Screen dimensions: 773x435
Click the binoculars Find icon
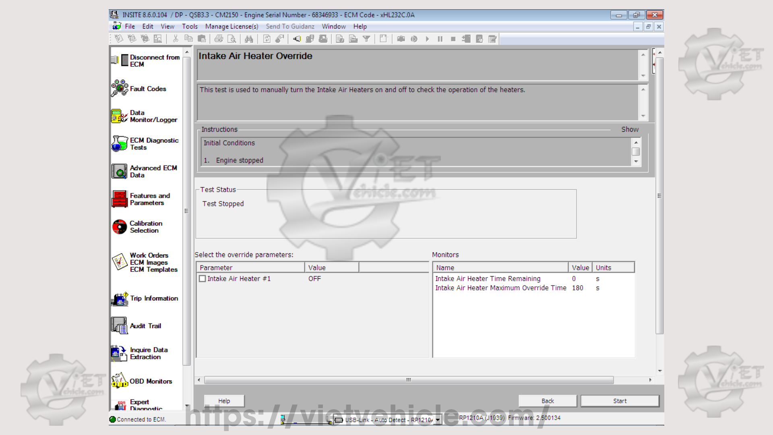(x=249, y=39)
